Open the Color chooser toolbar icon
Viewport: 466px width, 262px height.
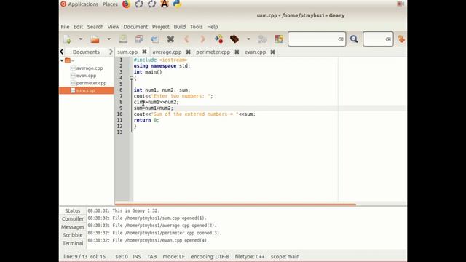[x=279, y=39]
